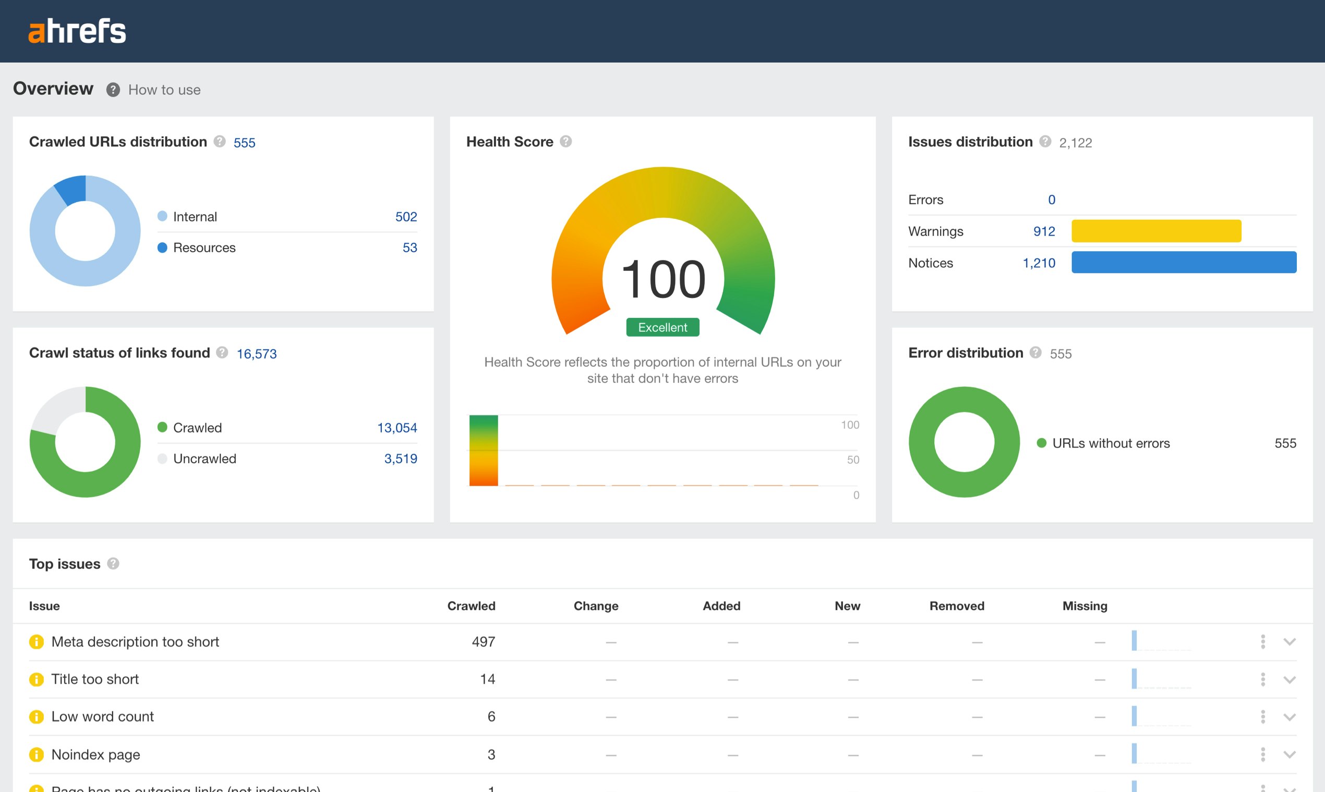Click help icon beside Crawl status title

(x=222, y=353)
